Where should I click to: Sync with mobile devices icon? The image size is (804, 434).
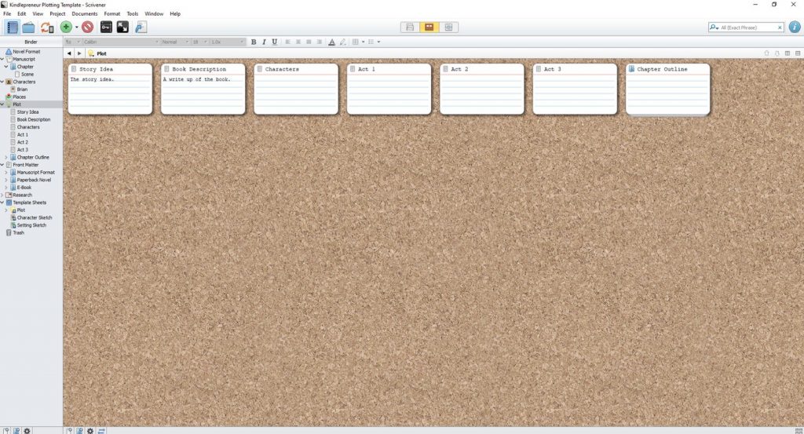tap(46, 27)
